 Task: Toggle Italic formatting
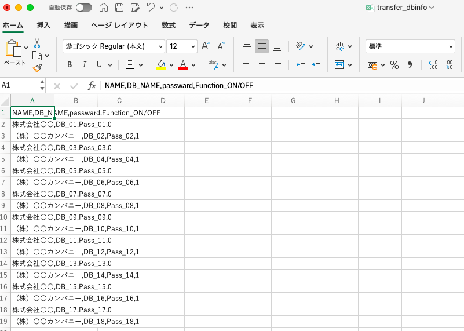[x=85, y=64]
